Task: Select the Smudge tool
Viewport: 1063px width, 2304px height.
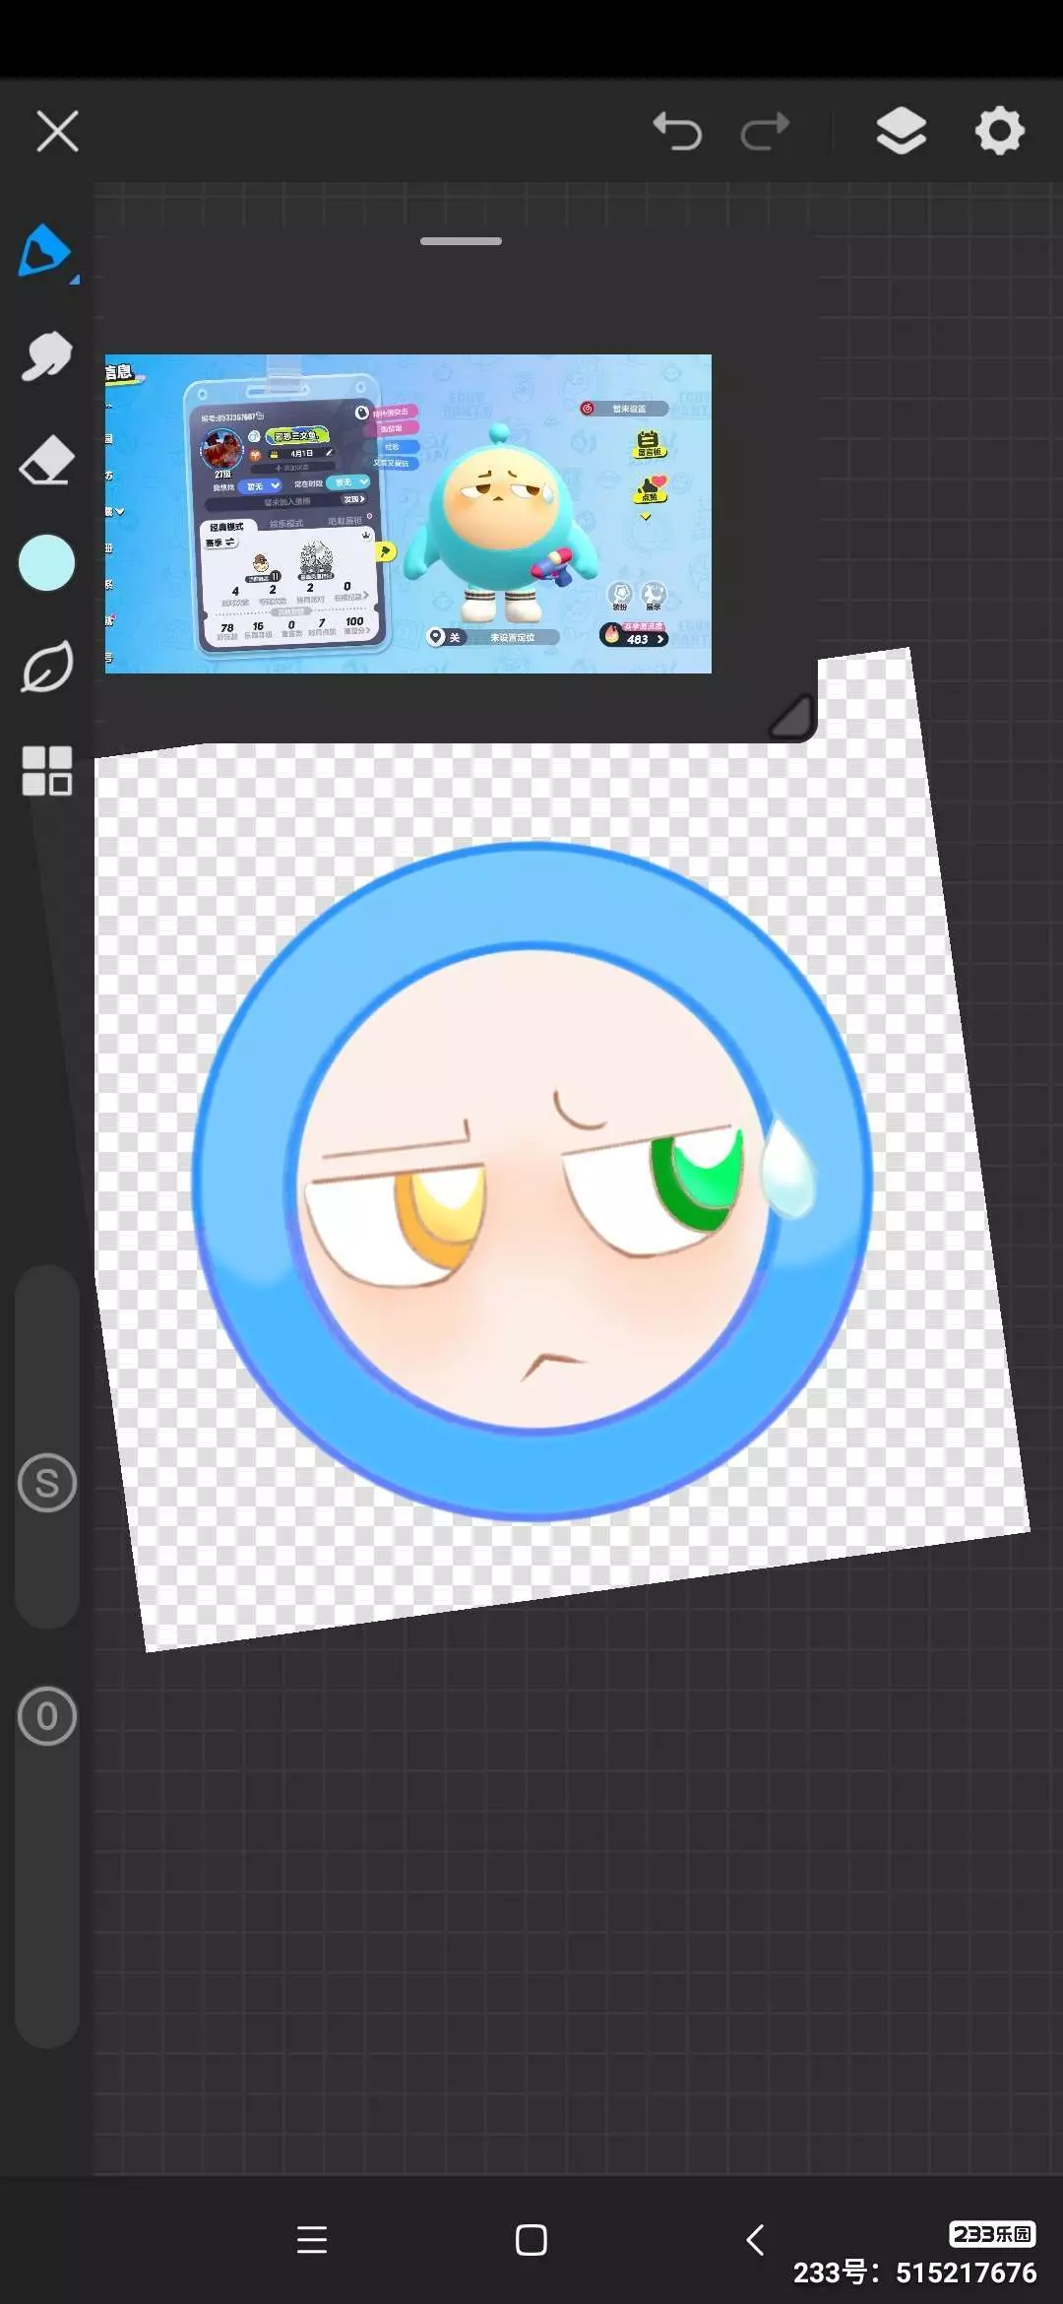Action: 46,355
